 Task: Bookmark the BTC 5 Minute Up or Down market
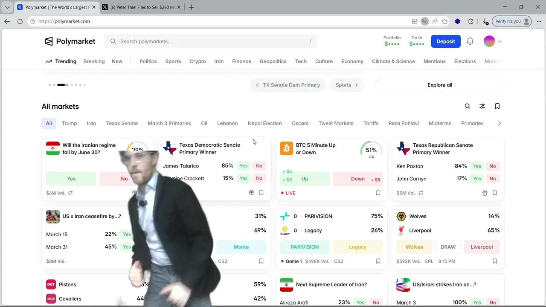click(x=378, y=193)
